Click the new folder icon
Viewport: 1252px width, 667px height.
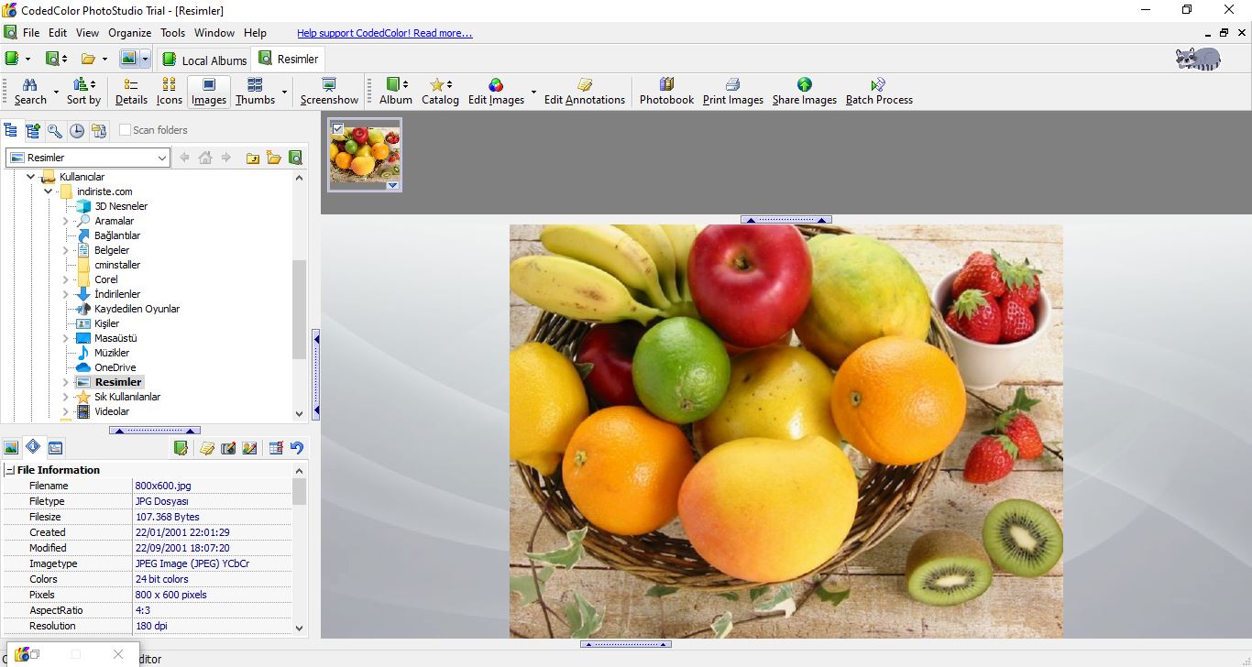[x=274, y=158]
